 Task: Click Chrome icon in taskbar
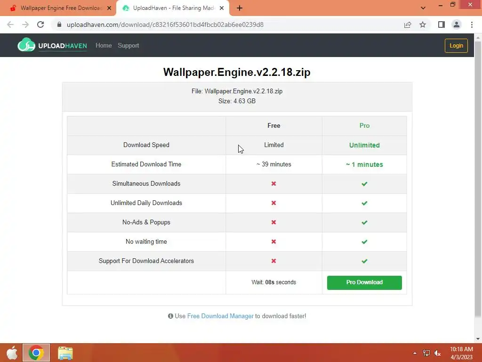pyautogui.click(x=36, y=353)
